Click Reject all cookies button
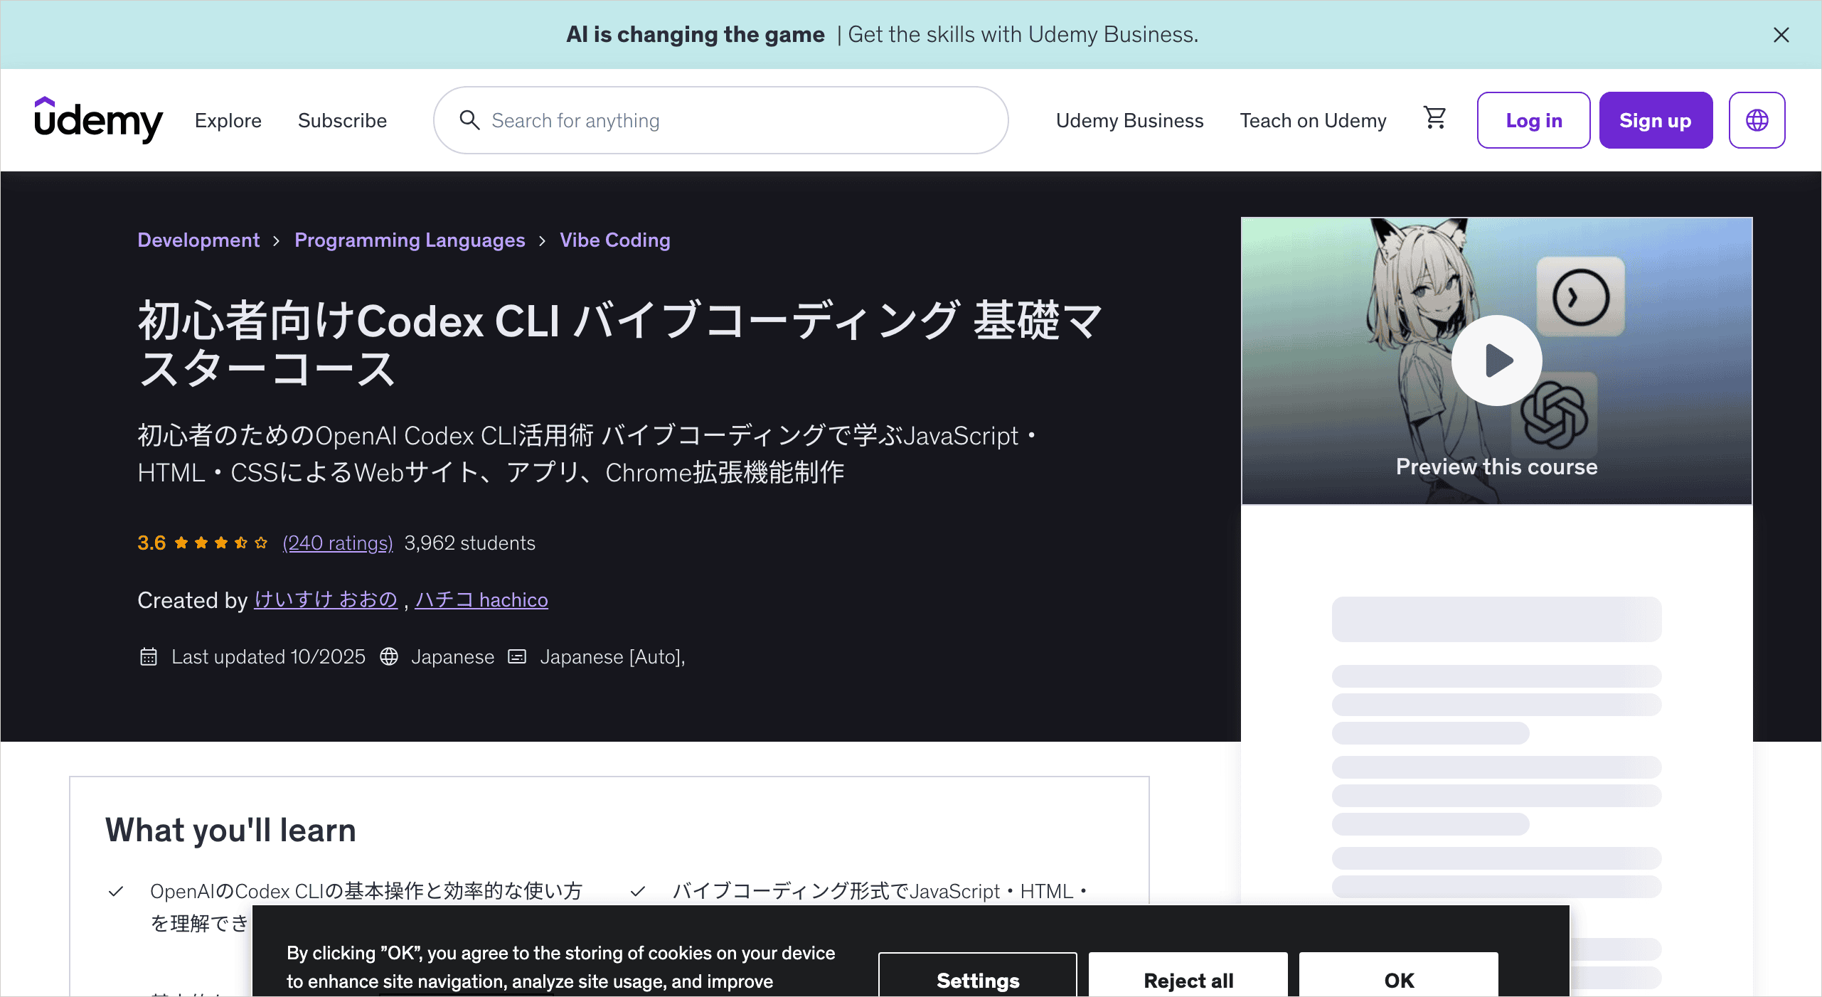The height and width of the screenshot is (997, 1822). pos(1188,976)
